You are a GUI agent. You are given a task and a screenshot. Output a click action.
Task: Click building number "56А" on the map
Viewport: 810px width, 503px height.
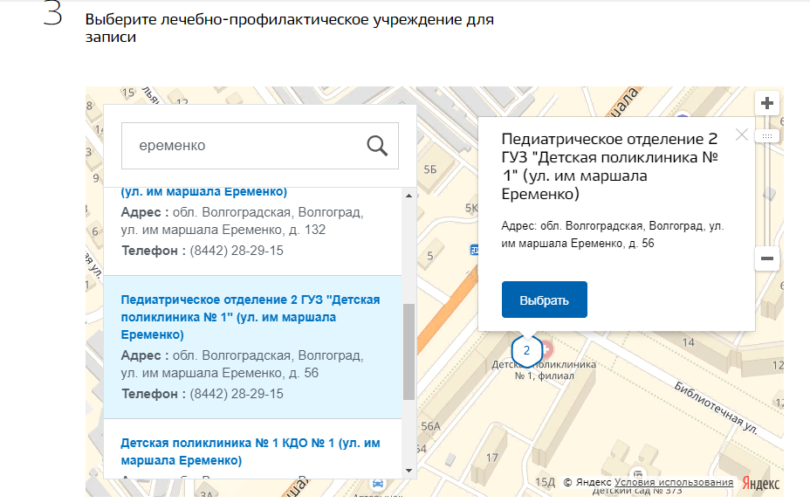(431, 426)
